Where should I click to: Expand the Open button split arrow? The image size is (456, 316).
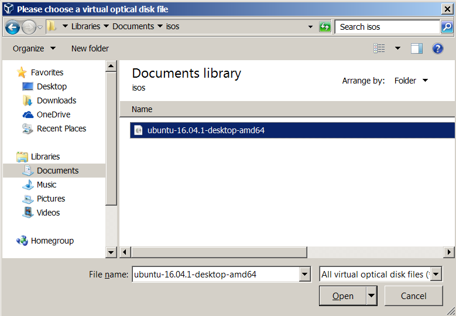[x=371, y=296]
